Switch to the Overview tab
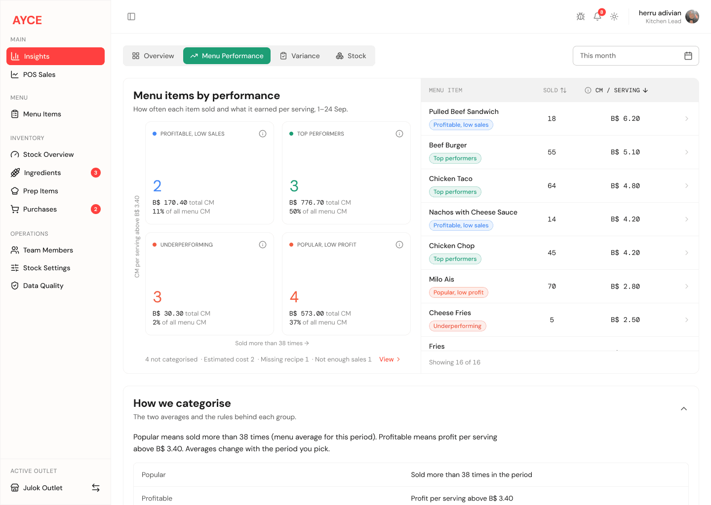This screenshot has width=711, height=505. pos(153,56)
